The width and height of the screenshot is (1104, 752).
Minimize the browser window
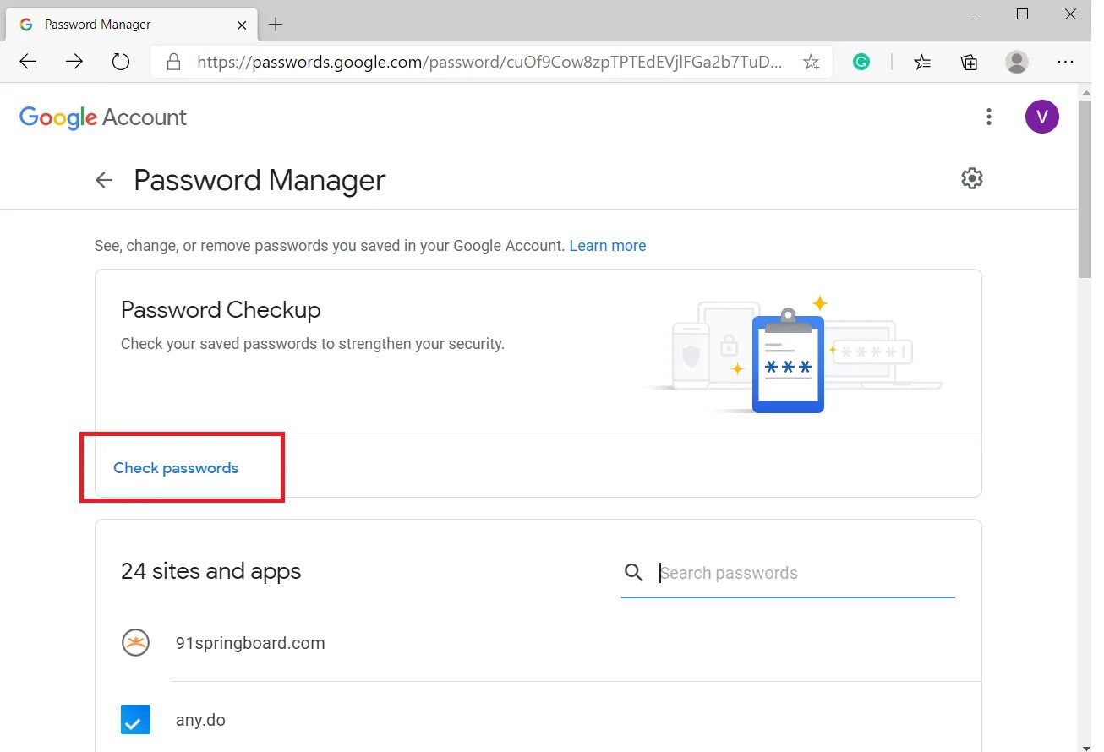point(973,14)
